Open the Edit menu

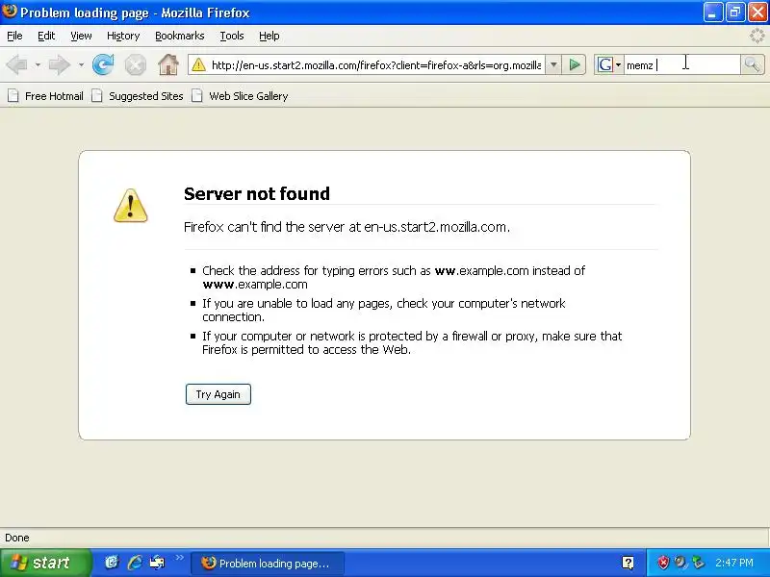tap(46, 36)
